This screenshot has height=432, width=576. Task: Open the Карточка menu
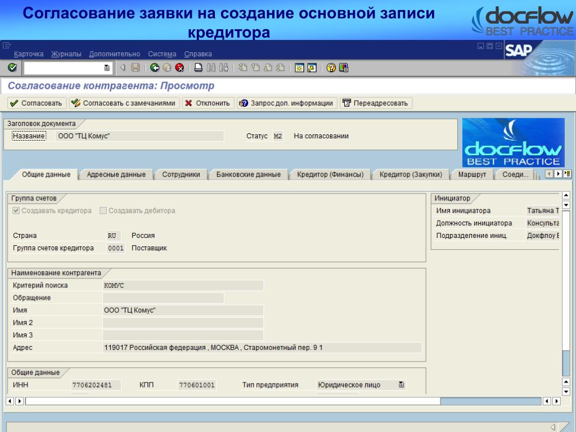pyautogui.click(x=28, y=54)
